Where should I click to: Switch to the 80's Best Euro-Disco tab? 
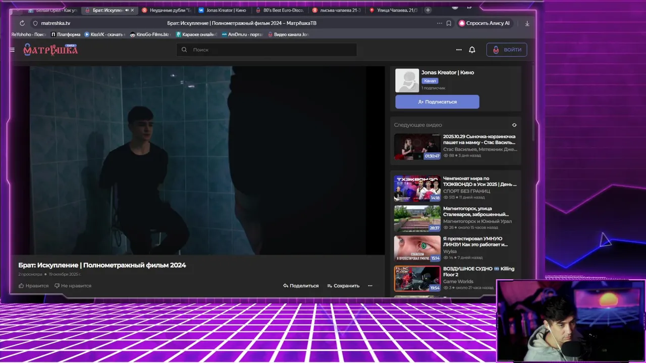pyautogui.click(x=280, y=10)
